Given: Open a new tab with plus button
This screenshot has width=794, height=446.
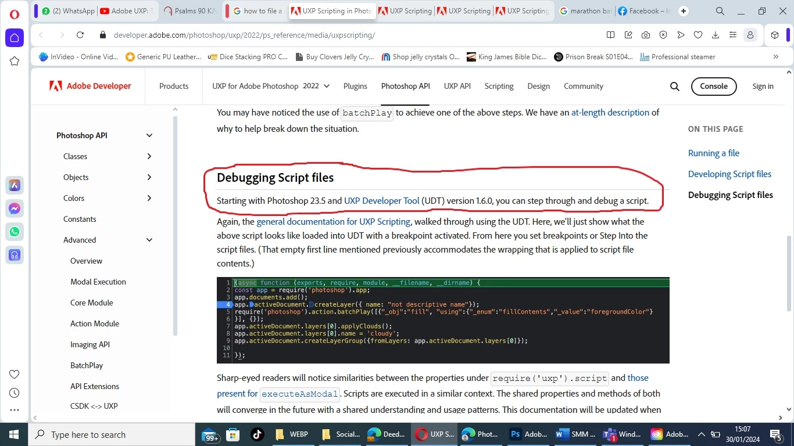Looking at the screenshot, I should coord(684,11).
